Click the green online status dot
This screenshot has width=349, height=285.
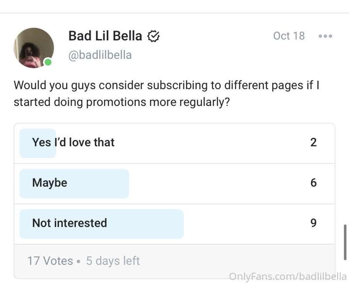48,62
